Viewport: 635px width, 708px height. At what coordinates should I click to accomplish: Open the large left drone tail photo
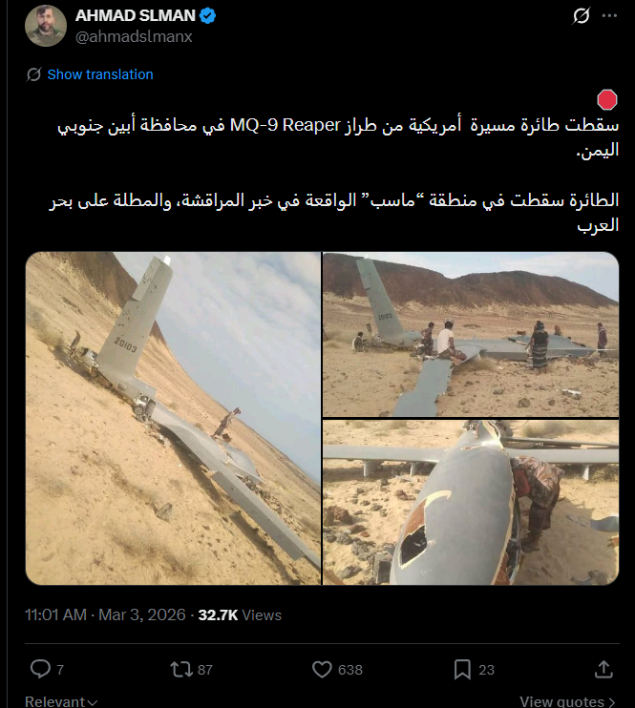click(173, 418)
